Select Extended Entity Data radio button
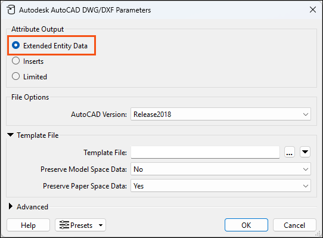 15,45
